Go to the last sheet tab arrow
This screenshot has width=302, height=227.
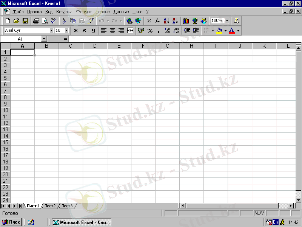[x=20, y=206]
